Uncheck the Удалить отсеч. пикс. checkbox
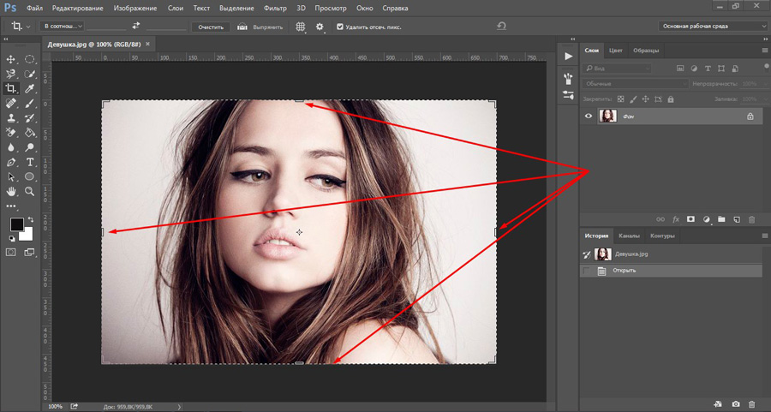771x412 pixels. pos(341,27)
